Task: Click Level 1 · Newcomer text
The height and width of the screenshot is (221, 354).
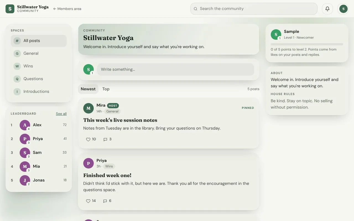Action: click(299, 38)
